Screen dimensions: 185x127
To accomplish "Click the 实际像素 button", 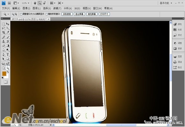I will point(67,14).
